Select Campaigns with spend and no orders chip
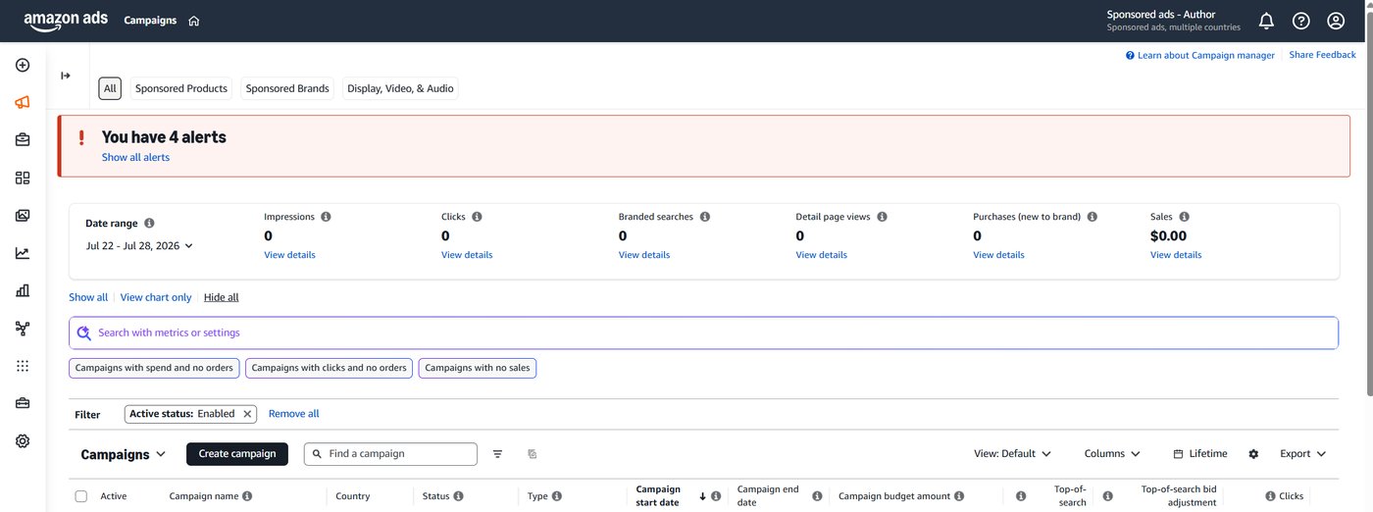The image size is (1373, 512). pyautogui.click(x=154, y=369)
